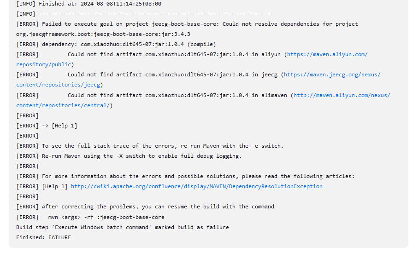Click the 'content/repositories/central/' link continuation
The height and width of the screenshot is (253, 418).
pyautogui.click(x=63, y=105)
